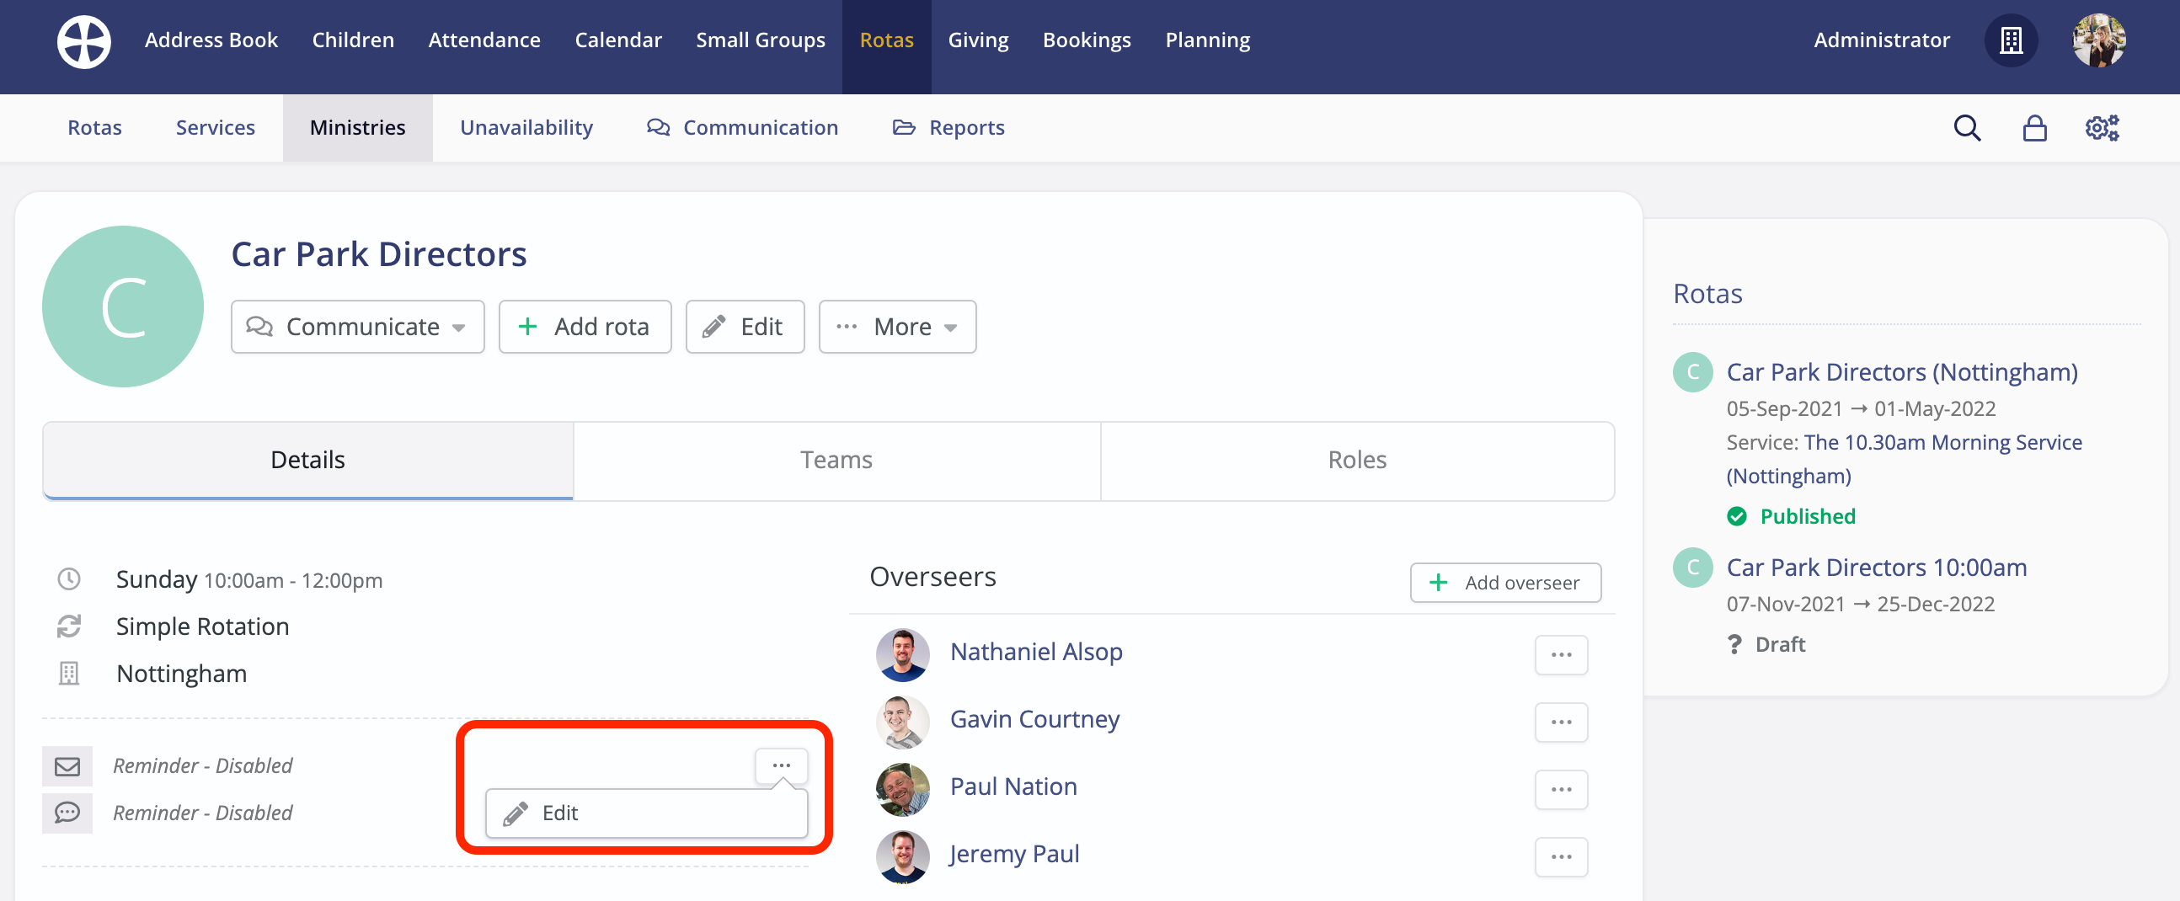Open search in the Rotas module

1968,128
